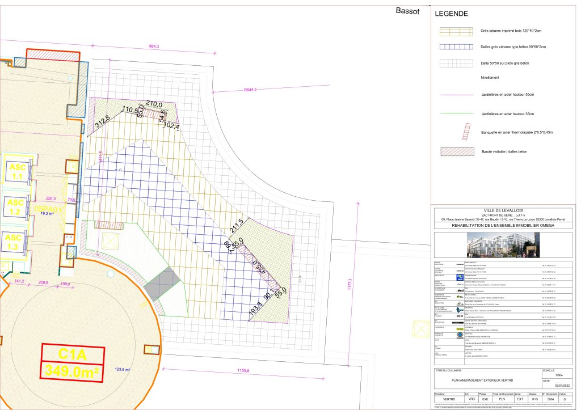Click the LEGENDE heading
The image size is (581, 410).
(x=451, y=14)
